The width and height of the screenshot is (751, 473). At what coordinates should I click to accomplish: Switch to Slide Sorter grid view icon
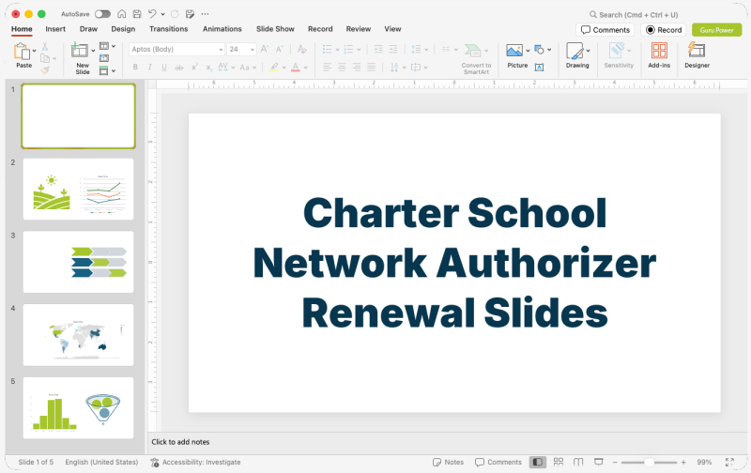tap(558, 462)
